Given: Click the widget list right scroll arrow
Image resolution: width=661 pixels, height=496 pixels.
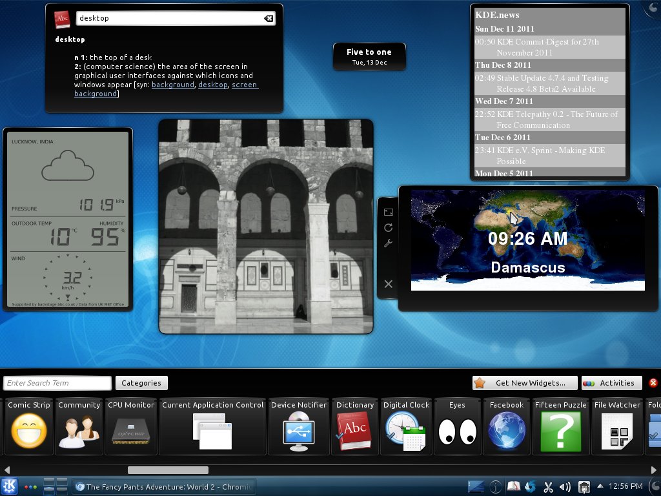Looking at the screenshot, I should pos(654,470).
